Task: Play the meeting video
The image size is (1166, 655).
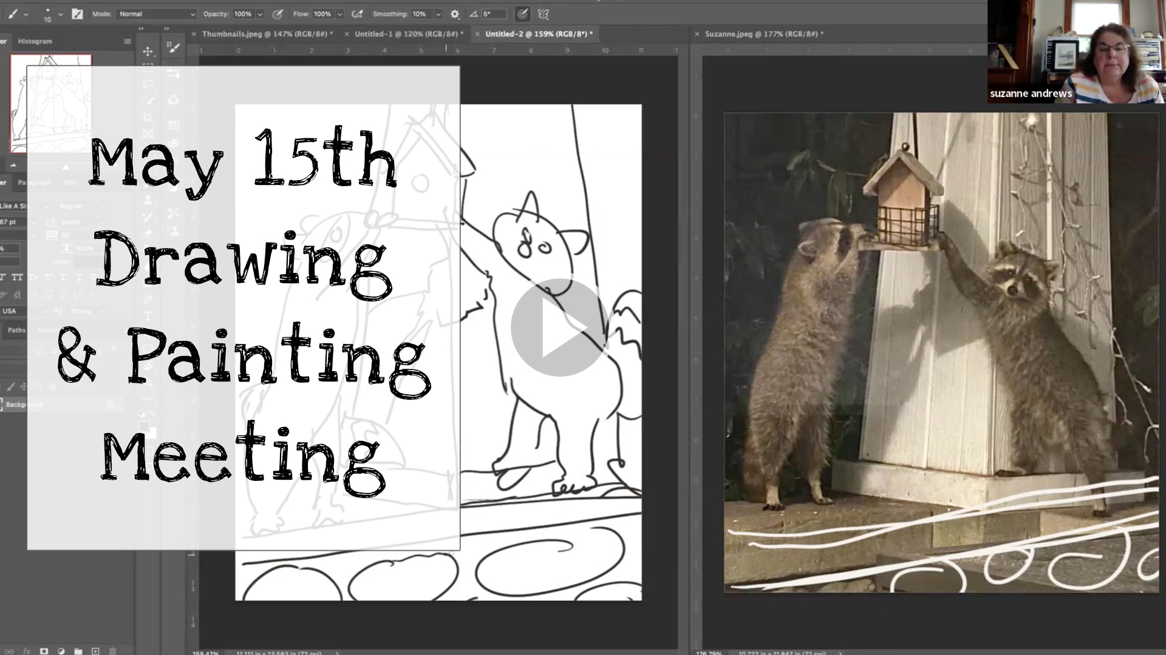Action: pos(559,327)
